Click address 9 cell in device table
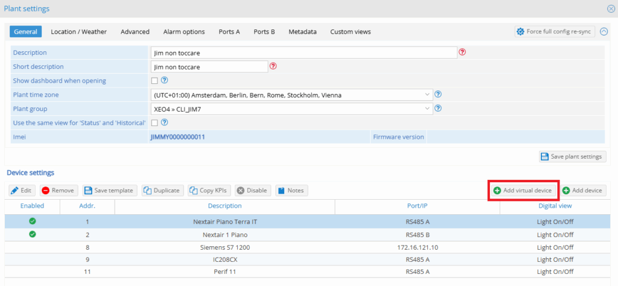Viewport: 618px width, 286px height. [87, 260]
